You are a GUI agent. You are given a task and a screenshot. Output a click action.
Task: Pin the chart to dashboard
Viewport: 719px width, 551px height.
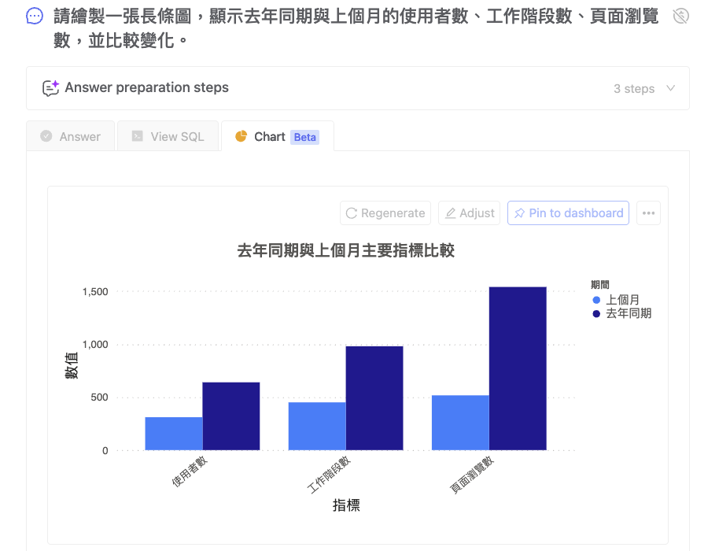pyautogui.click(x=568, y=213)
